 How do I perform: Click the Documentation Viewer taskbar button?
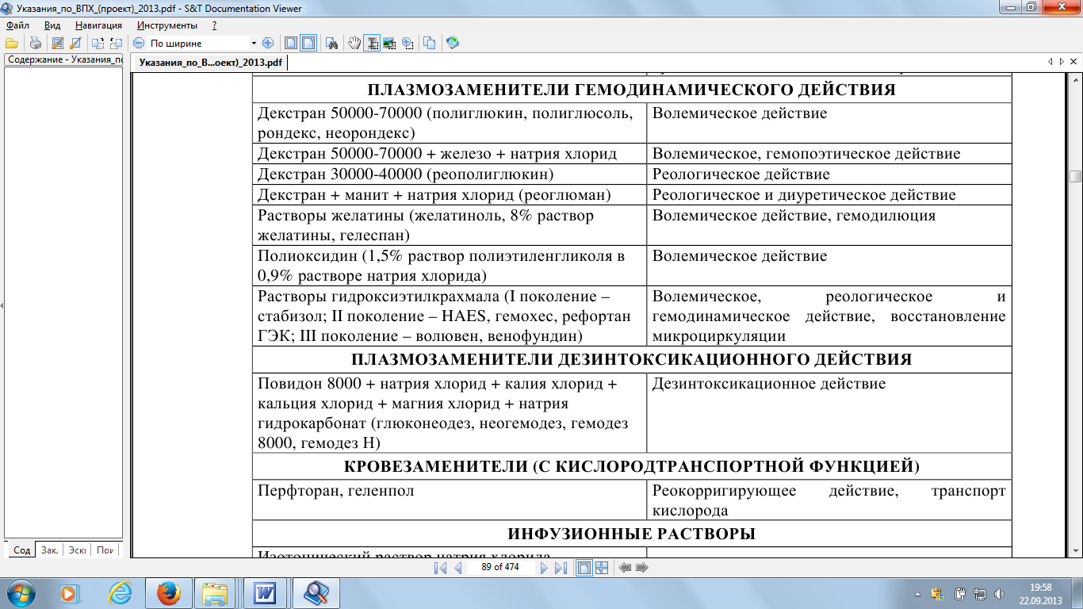(x=316, y=592)
